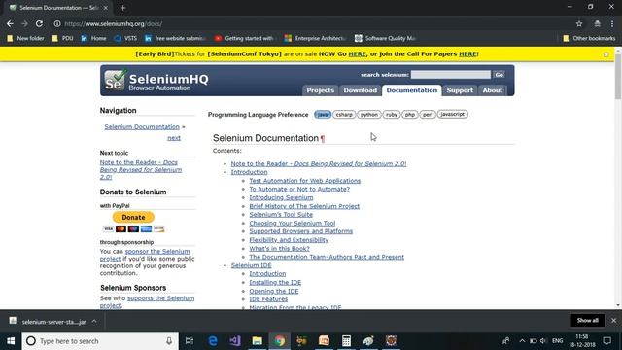Bookmark this page with the star icon
Viewport: 622px width, 350px height.
[x=579, y=23]
